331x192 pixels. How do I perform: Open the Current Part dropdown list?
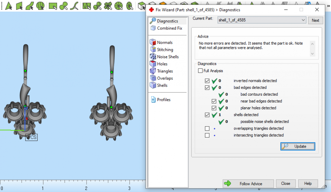[x=303, y=20]
